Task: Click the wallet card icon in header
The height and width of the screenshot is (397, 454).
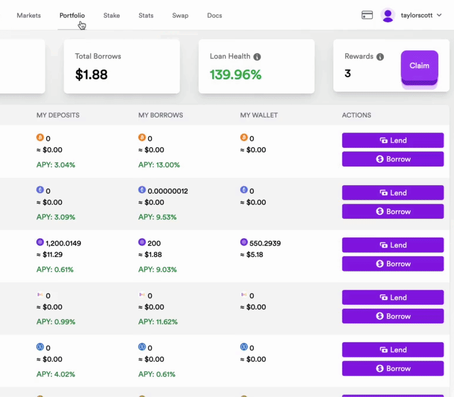Action: coord(367,15)
